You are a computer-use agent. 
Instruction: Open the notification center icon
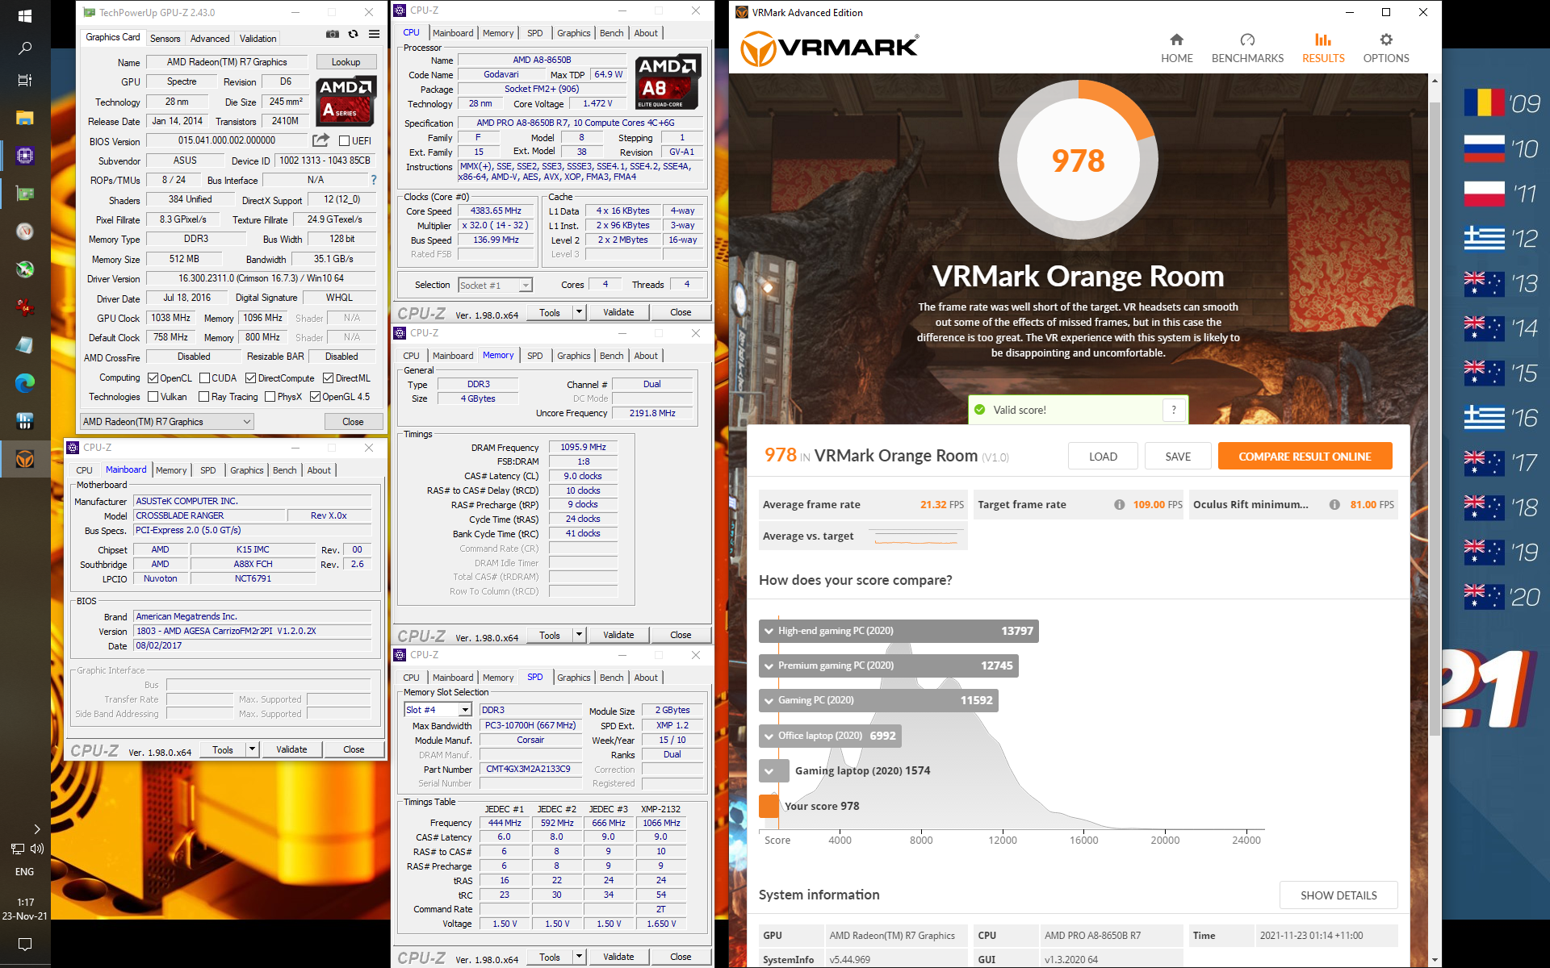(25, 944)
